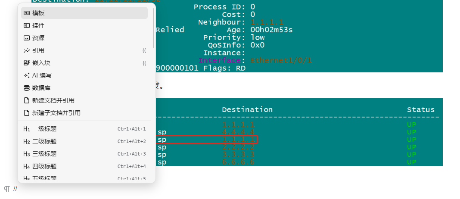
Task: Click the 新建文档并引用 document icon
Action: [26, 100]
